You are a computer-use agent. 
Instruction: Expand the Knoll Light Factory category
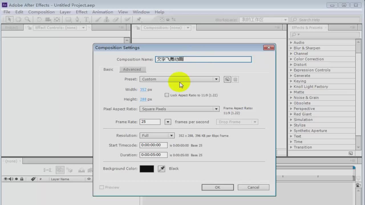[x=291, y=87]
